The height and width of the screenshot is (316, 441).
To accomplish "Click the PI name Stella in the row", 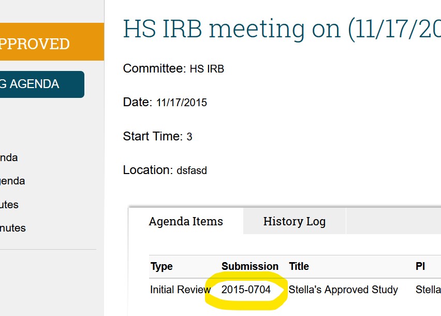I will pos(428,290).
